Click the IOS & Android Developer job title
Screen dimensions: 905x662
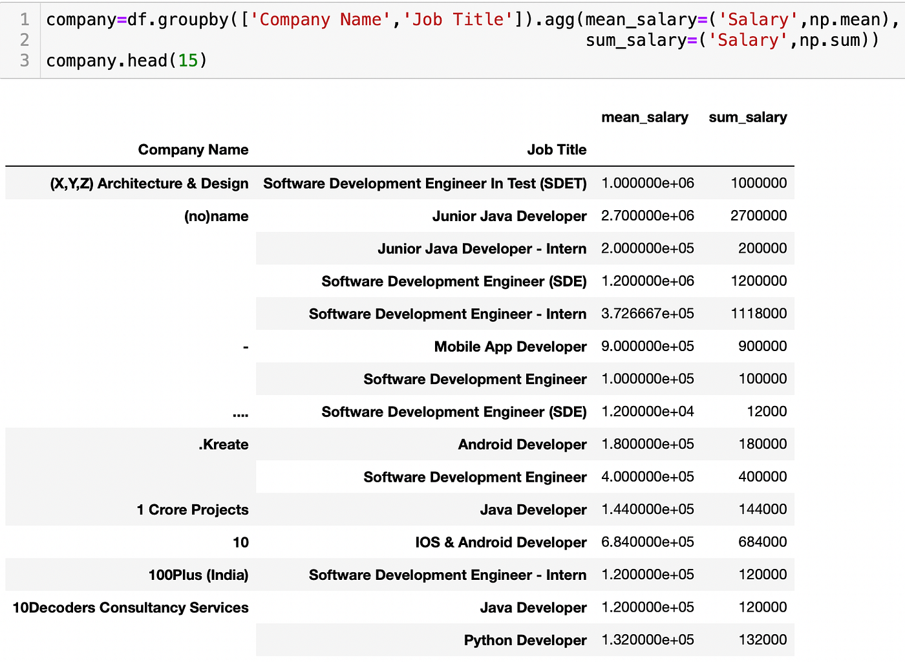500,542
